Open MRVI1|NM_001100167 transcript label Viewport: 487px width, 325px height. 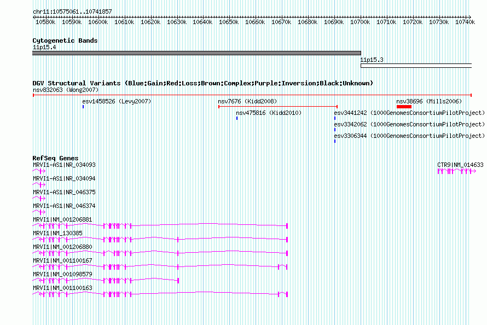62,260
